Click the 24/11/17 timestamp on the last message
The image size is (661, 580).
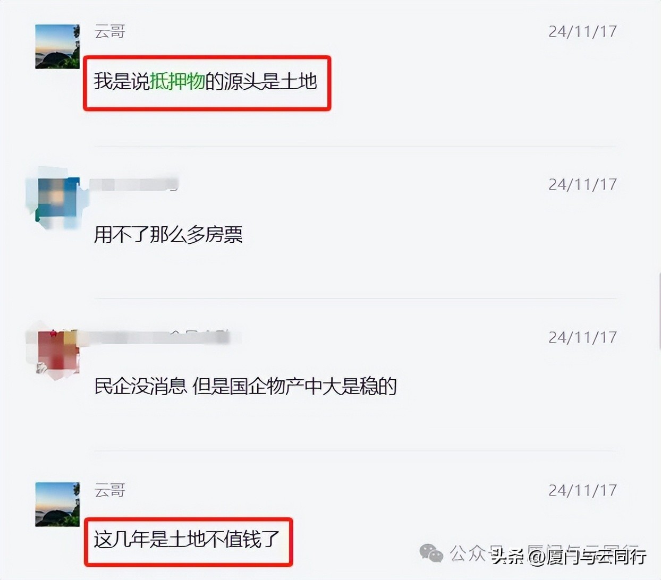pyautogui.click(x=582, y=490)
